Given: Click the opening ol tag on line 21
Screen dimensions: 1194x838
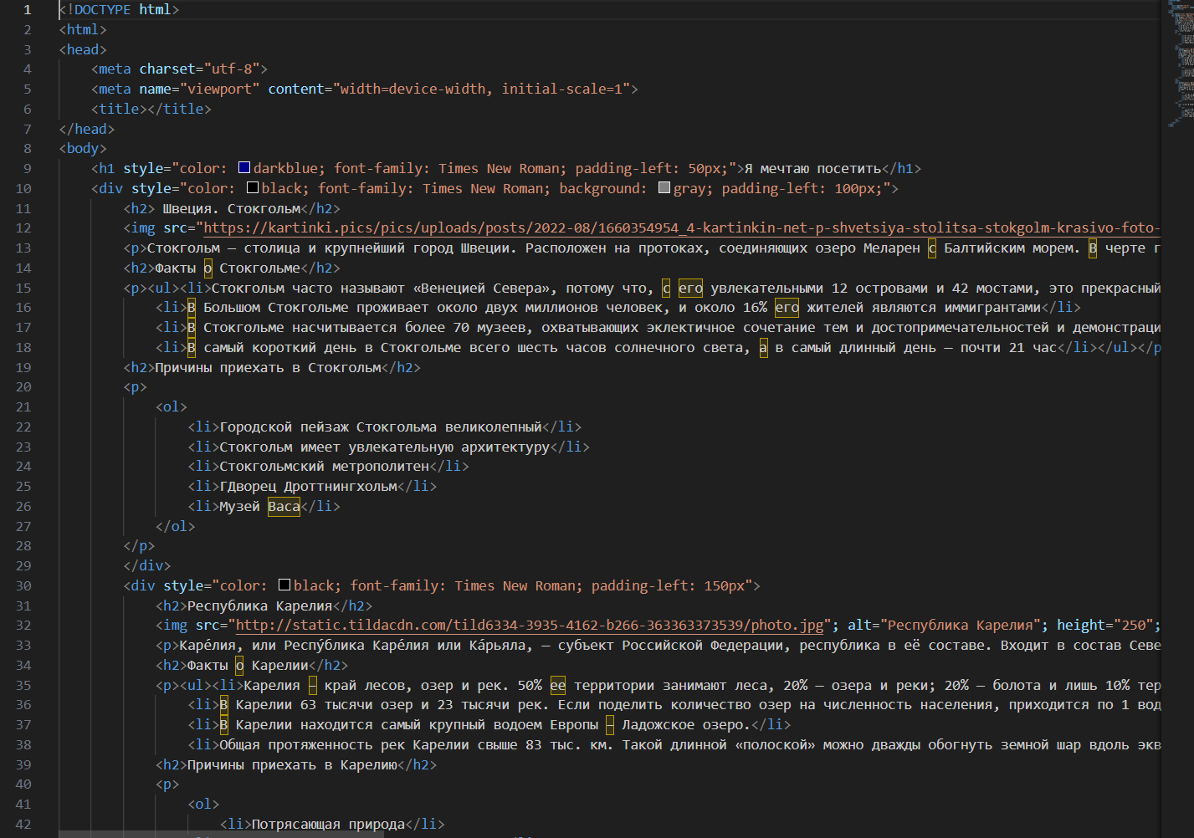Looking at the screenshot, I should (172, 407).
